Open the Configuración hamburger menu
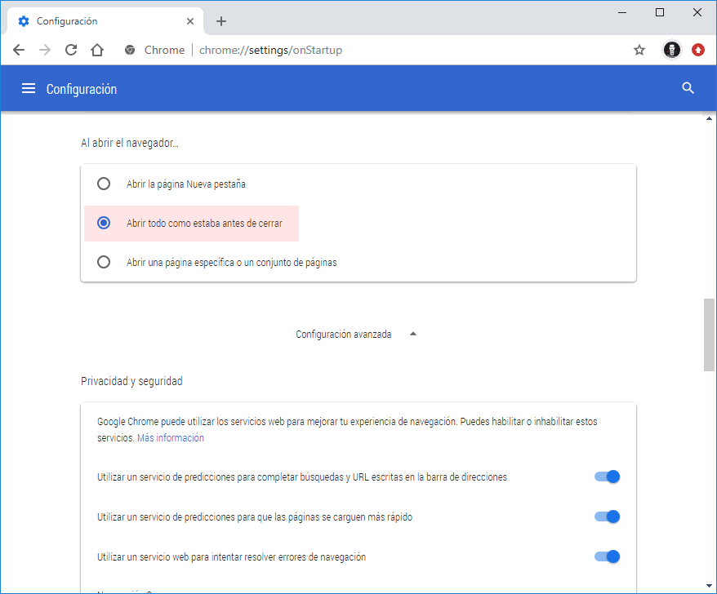Image resolution: width=717 pixels, height=594 pixels. [29, 89]
